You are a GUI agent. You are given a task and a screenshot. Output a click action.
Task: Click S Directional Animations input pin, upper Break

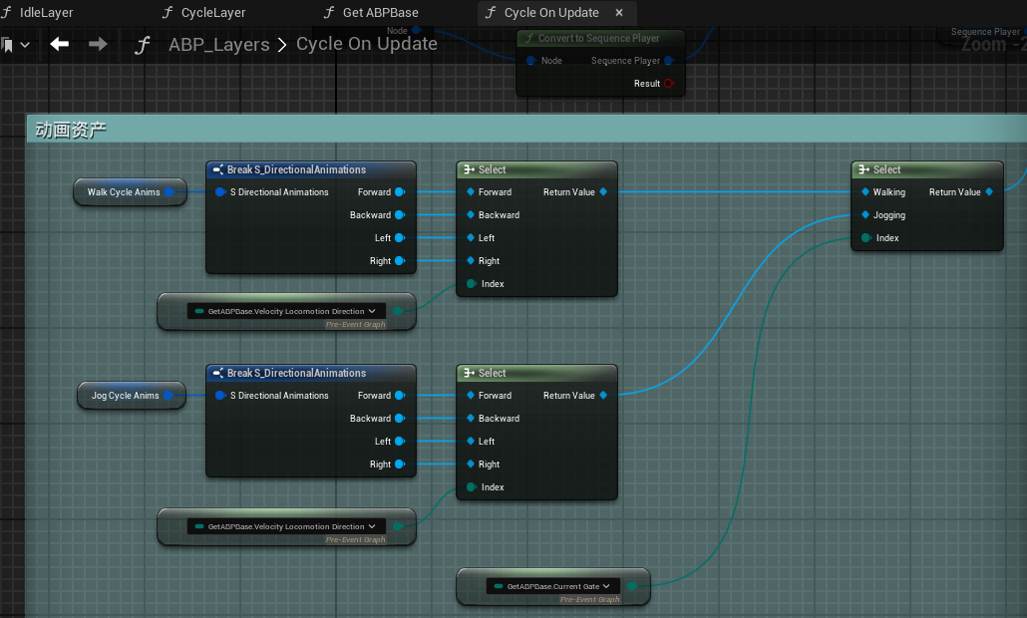pos(220,191)
